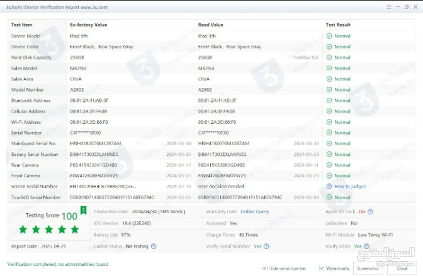Open the window menu hamburger icon
Screen dimensions: 423x276
(388, 7)
